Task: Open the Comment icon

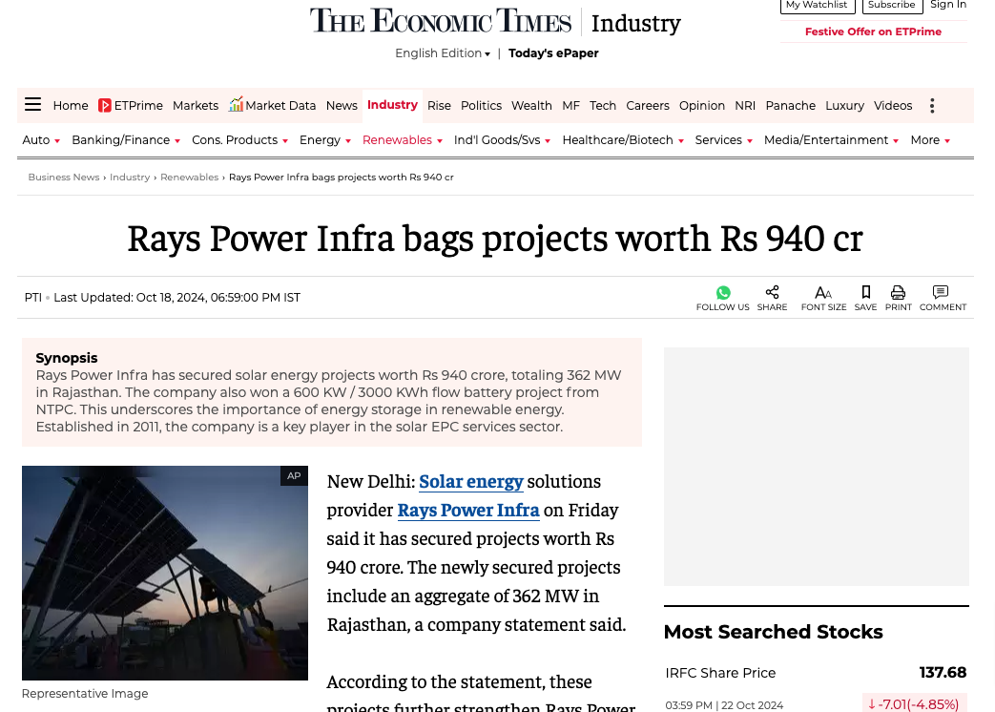Action: coord(942,293)
